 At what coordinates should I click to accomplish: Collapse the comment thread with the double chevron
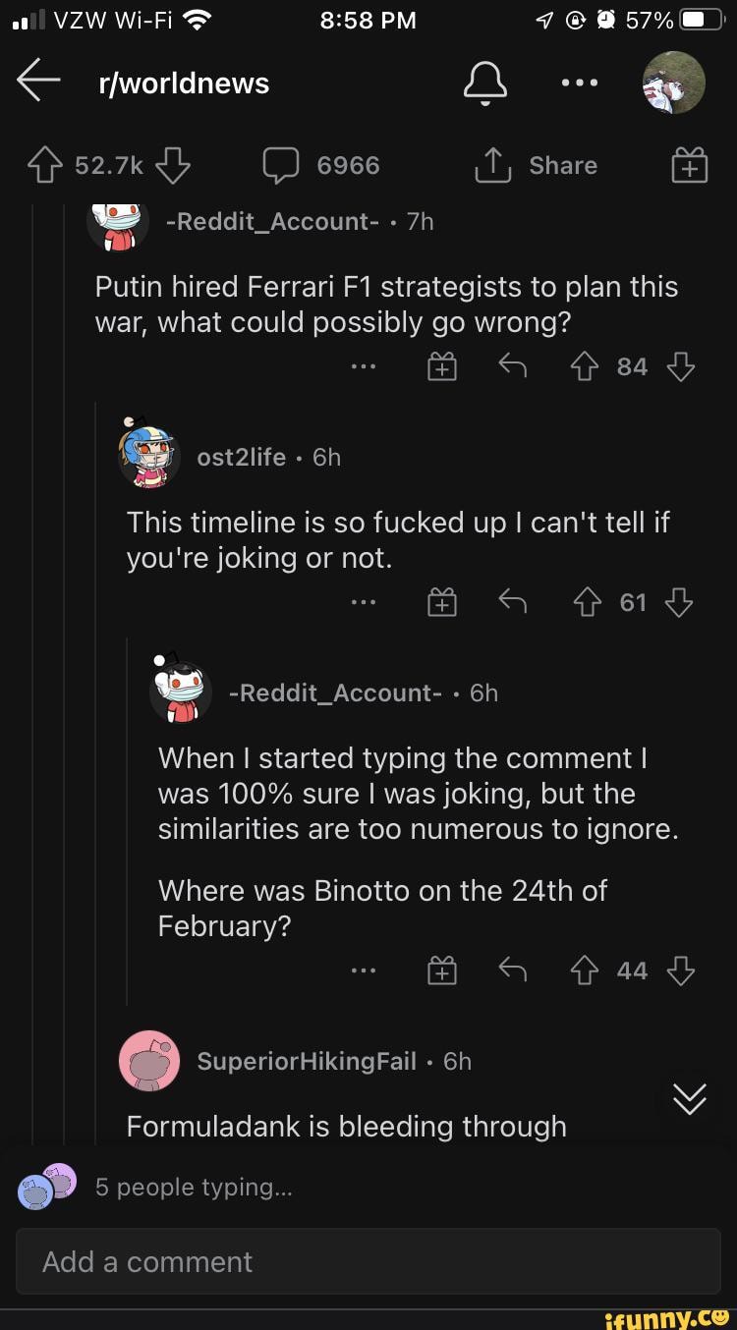(689, 1099)
